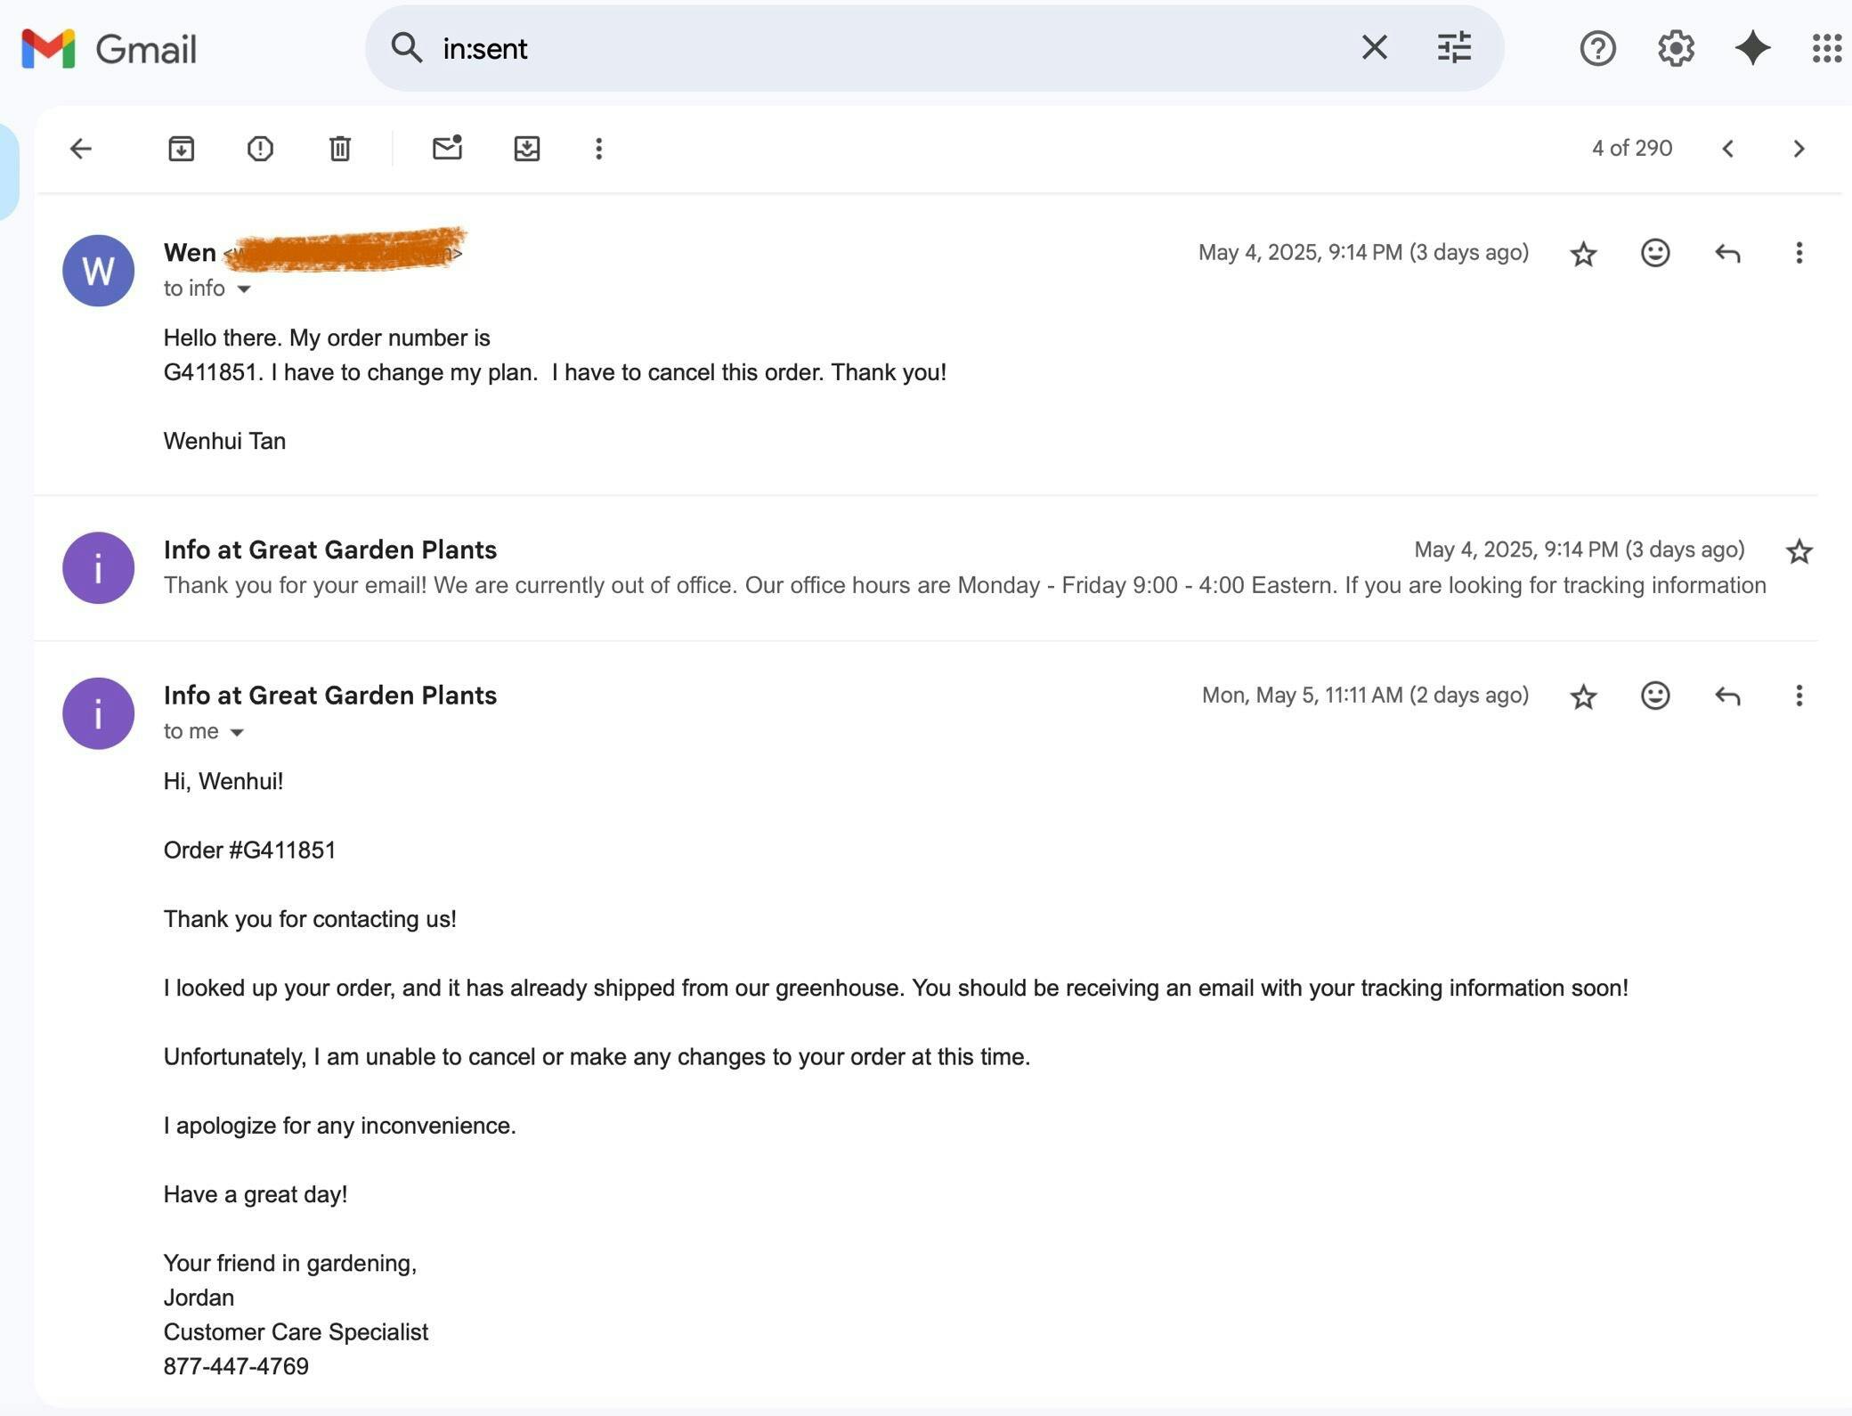Star Jordan's May 5 reply message
Screen dimensions: 1852x1416
pos(1582,696)
